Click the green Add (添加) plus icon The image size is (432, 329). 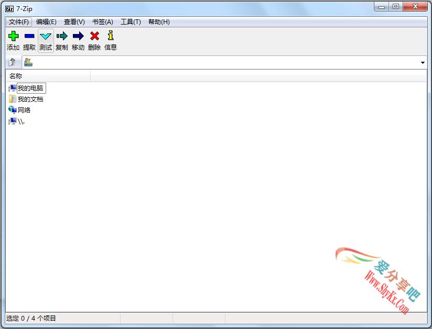(x=13, y=36)
